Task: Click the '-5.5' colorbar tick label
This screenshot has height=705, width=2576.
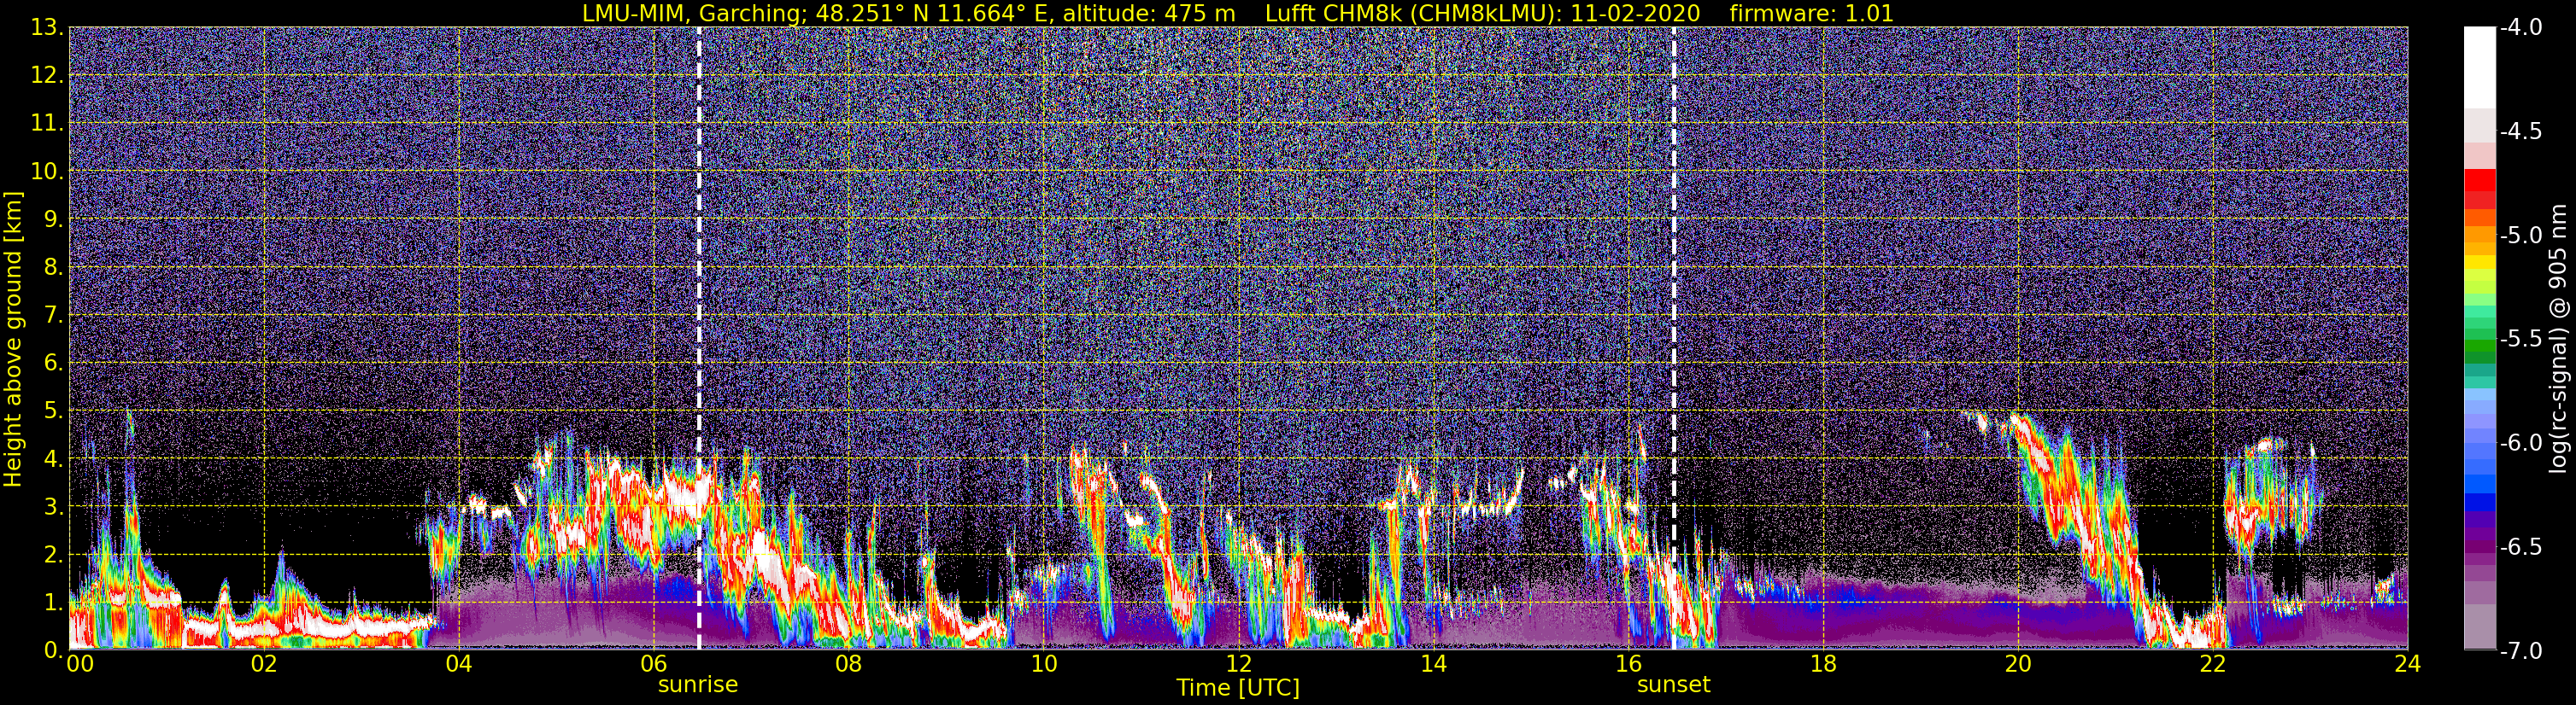Action: 2520,340
